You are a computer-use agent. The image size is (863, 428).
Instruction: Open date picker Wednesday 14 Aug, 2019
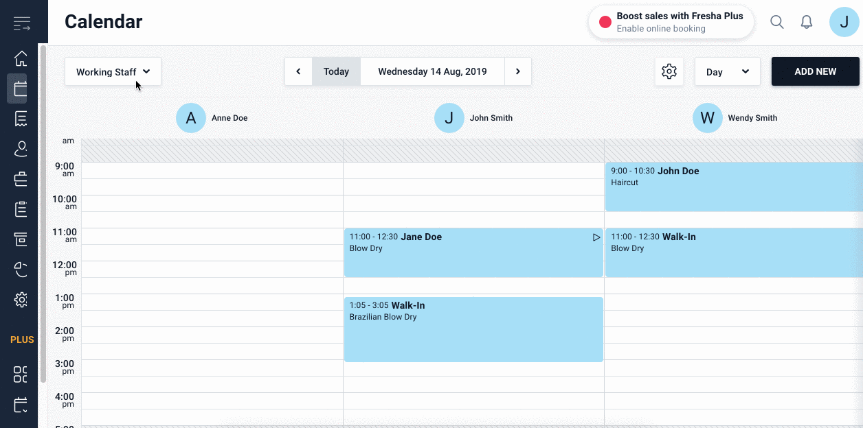pyautogui.click(x=432, y=71)
